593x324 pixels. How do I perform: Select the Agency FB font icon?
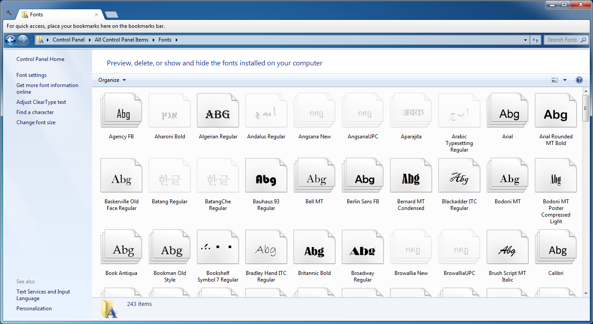[121, 111]
